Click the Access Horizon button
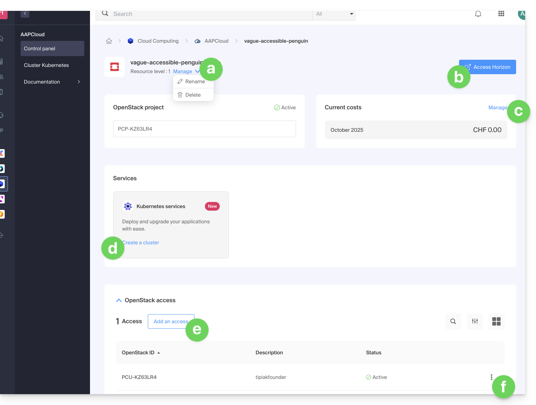Screen dimensions: 536x405 pos(491,67)
